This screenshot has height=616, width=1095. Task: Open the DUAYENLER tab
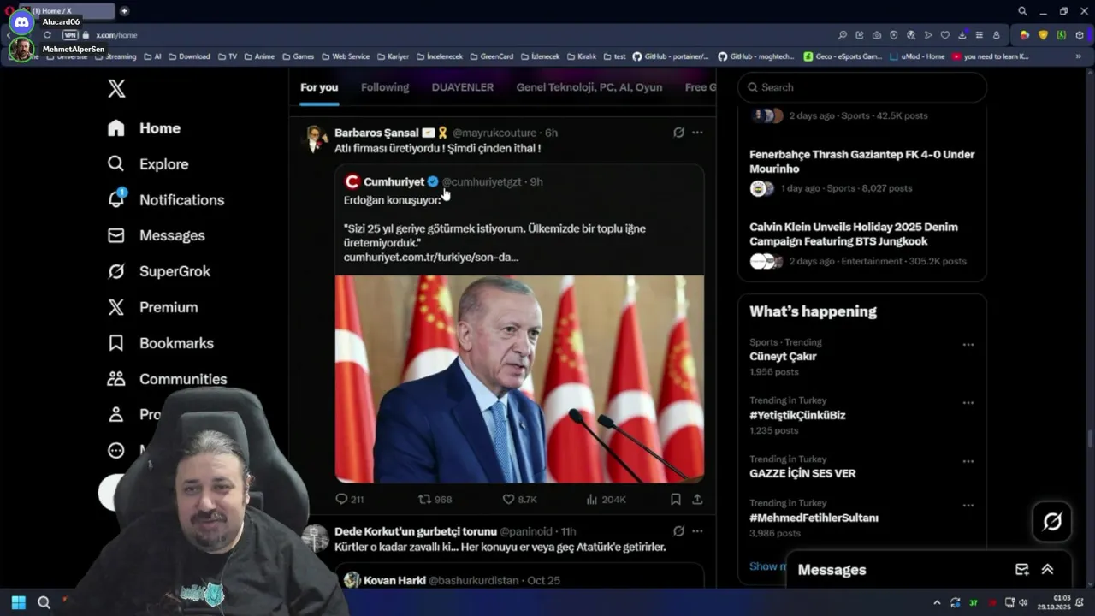click(463, 87)
